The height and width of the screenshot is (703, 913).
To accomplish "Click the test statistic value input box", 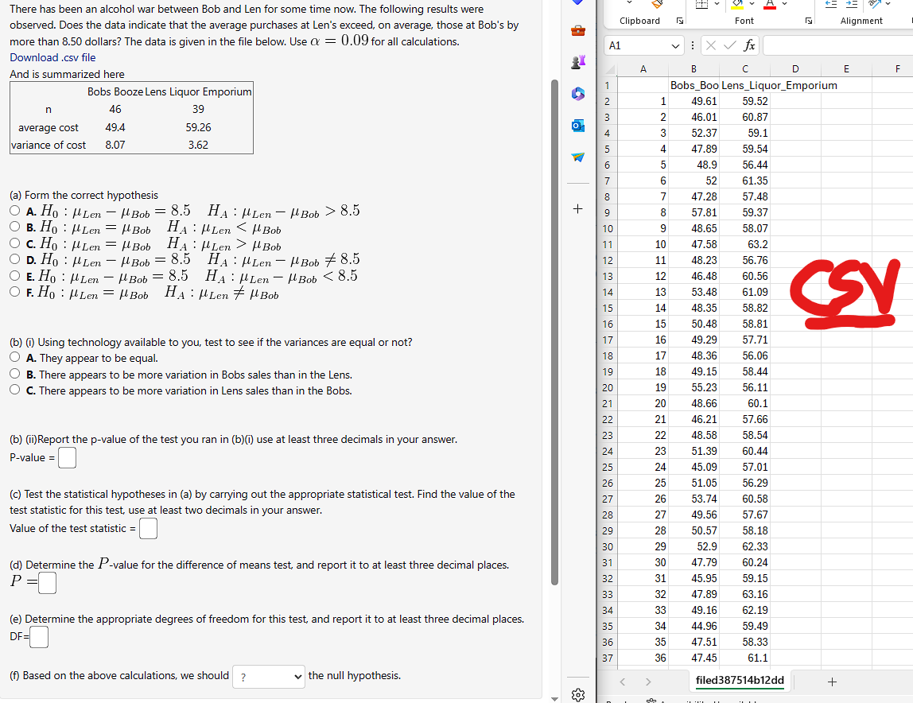I will [x=148, y=529].
